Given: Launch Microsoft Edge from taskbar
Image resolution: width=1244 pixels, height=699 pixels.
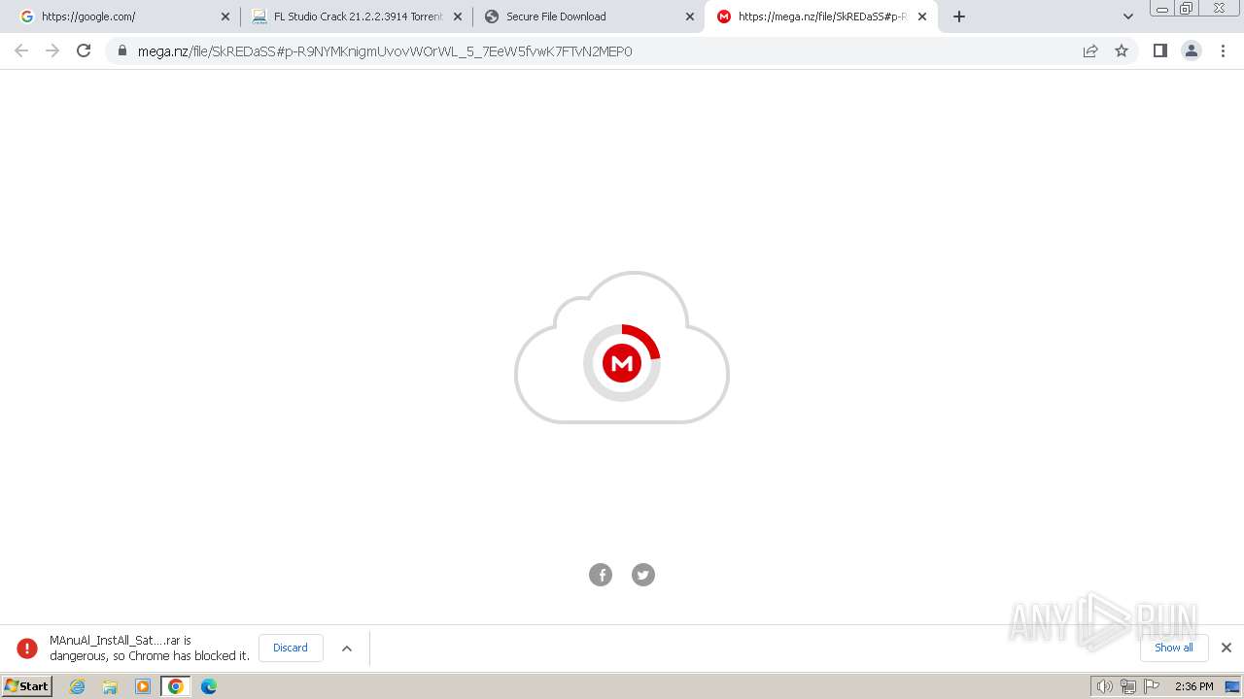Looking at the screenshot, I should pyautogui.click(x=209, y=686).
